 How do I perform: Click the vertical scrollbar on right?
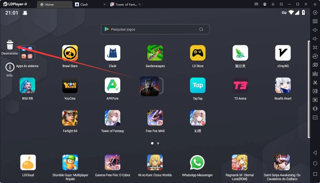pos(309,89)
